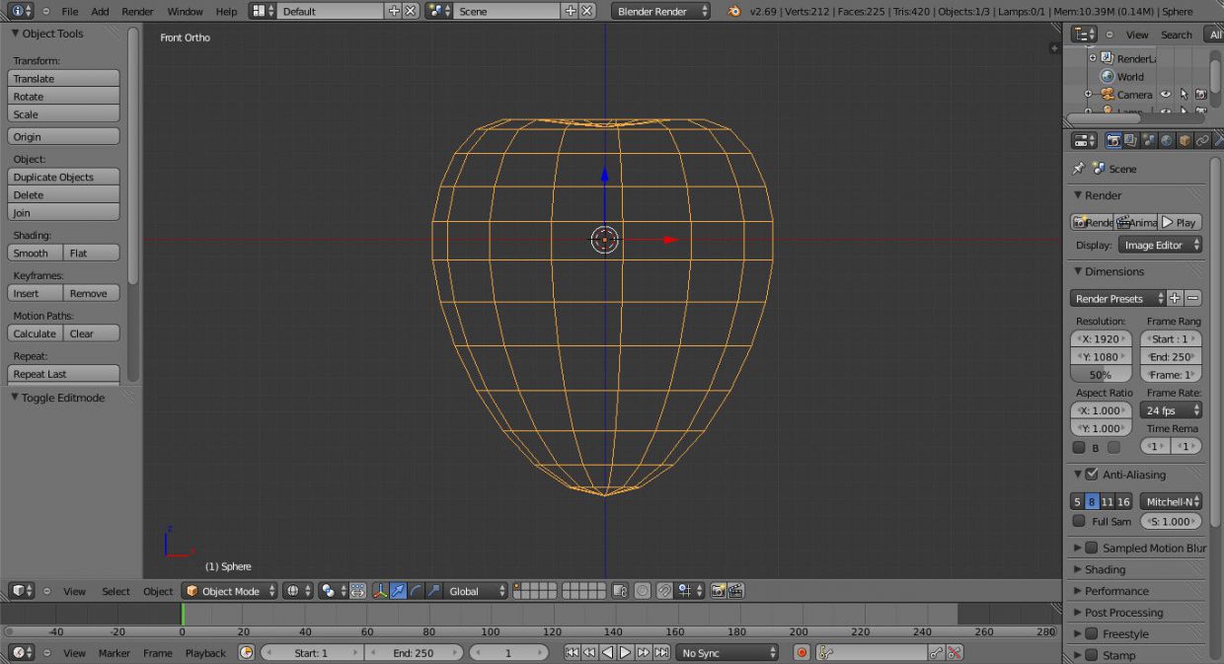Viewport: 1224px width, 664px height.
Task: Pin the Scene properties context
Action: coord(1079,169)
